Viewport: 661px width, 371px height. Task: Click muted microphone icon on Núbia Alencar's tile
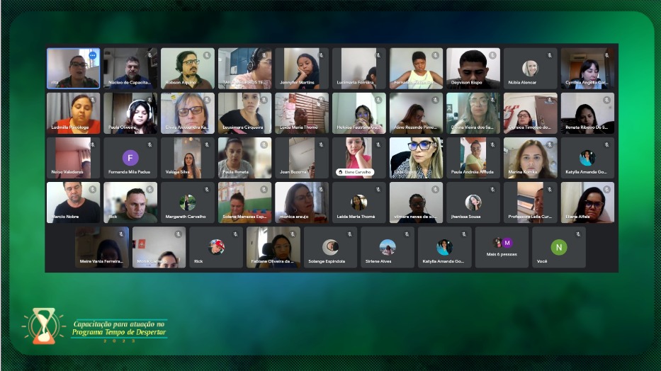tap(549, 55)
